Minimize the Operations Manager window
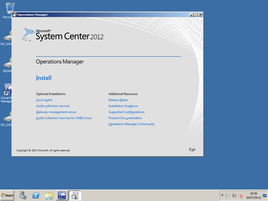This screenshot has width=268, height=201. [191, 15]
